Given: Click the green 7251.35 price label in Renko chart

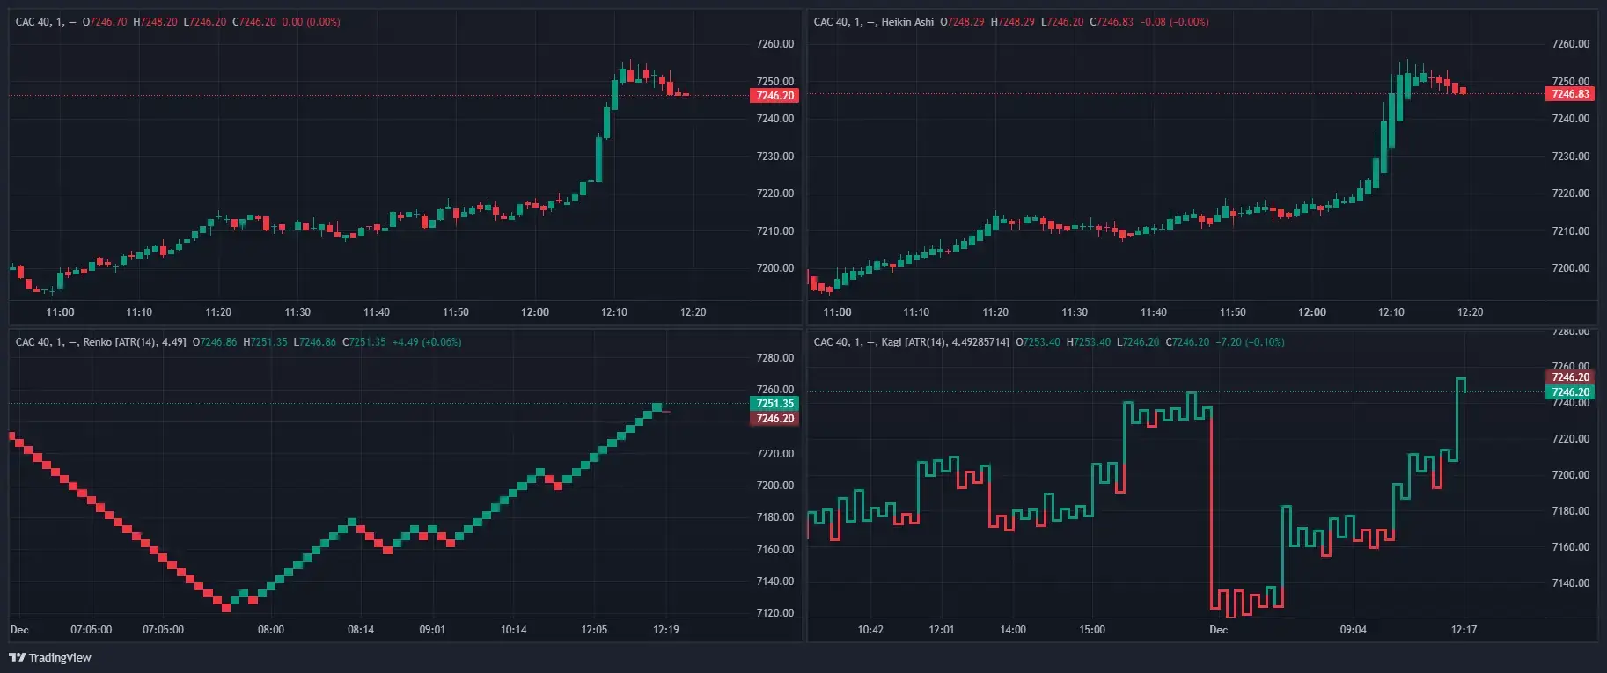Looking at the screenshot, I should pos(774,404).
